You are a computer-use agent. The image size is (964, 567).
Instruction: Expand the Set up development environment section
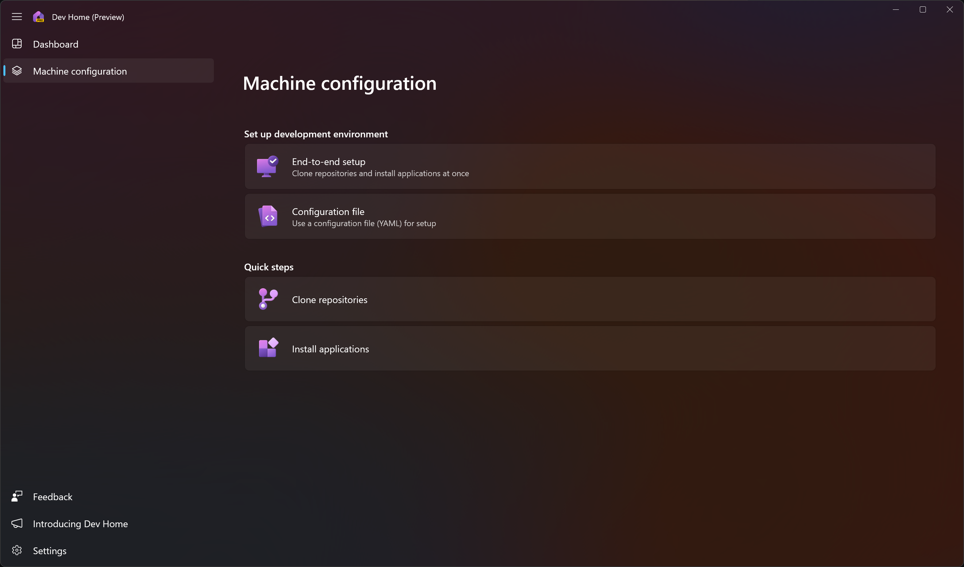[316, 134]
